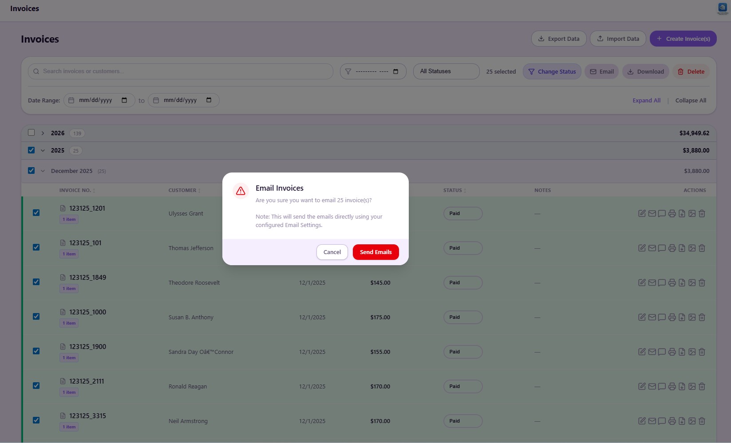731x443 pixels.
Task: Delete Neil Armstrong's invoice with trash icon
Action: point(702,421)
